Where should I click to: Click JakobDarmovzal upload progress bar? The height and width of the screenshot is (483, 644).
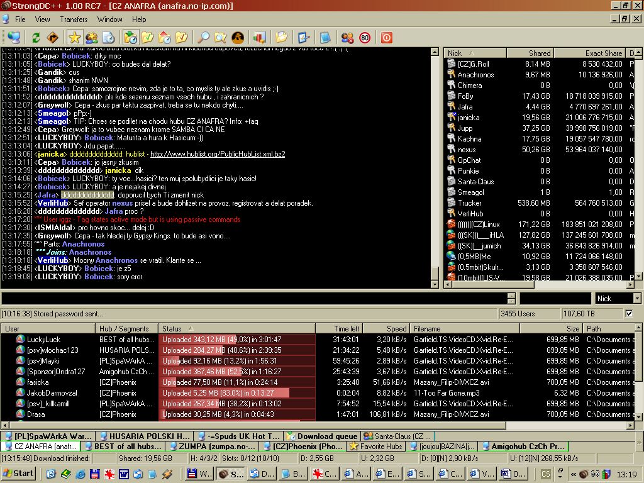(x=236, y=393)
